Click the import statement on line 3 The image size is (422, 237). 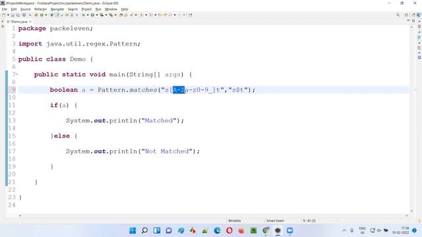click(79, 44)
